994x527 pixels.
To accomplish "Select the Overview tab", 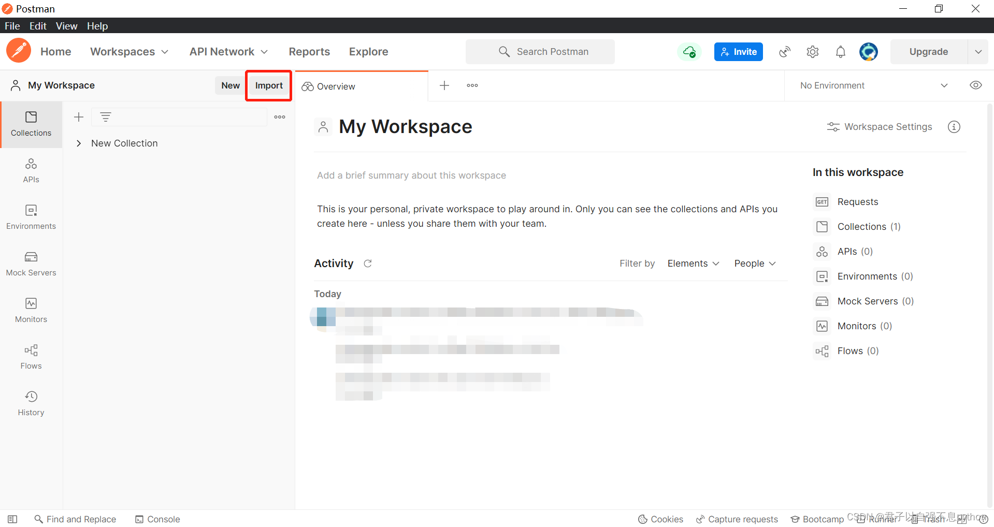I will point(362,86).
